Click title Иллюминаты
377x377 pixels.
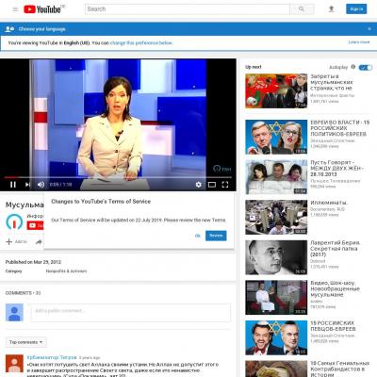(x=329, y=203)
